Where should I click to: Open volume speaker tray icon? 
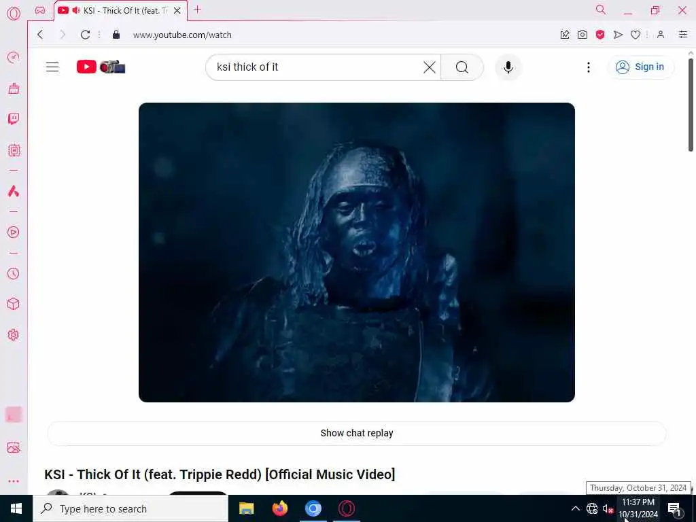coord(608,508)
